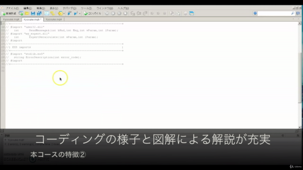Click the blue terminal window icon
Screen dimensions: 303x170
[x=191, y=13]
